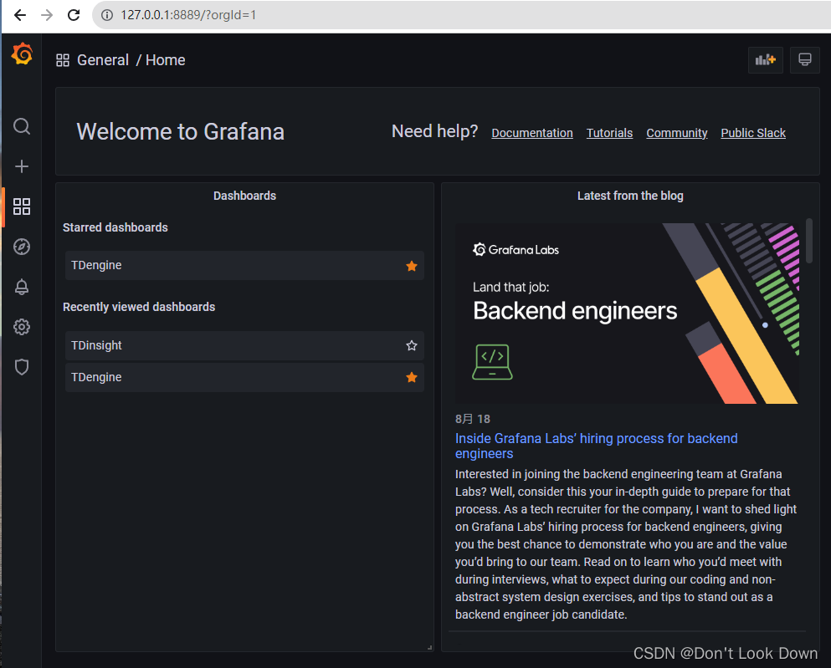The width and height of the screenshot is (831, 668).
Task: Open the Public Slack link
Action: (753, 133)
